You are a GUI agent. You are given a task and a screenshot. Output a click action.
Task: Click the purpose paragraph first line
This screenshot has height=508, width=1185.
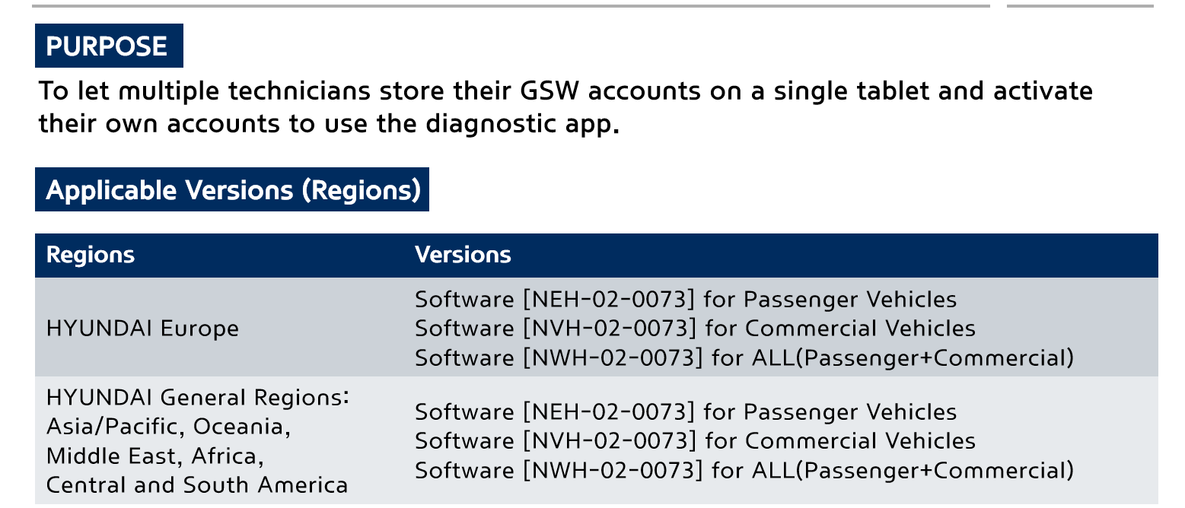pyautogui.click(x=566, y=92)
